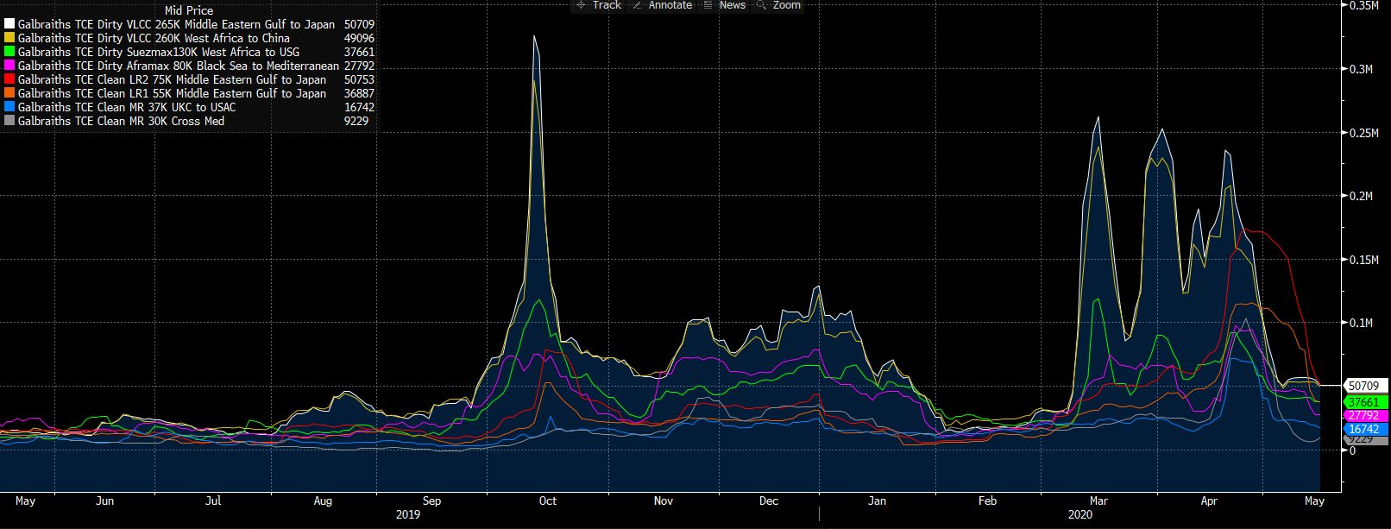Screen dimensions: 1391x529
Task: Click the Track crosshair icon
Action: coord(581,5)
